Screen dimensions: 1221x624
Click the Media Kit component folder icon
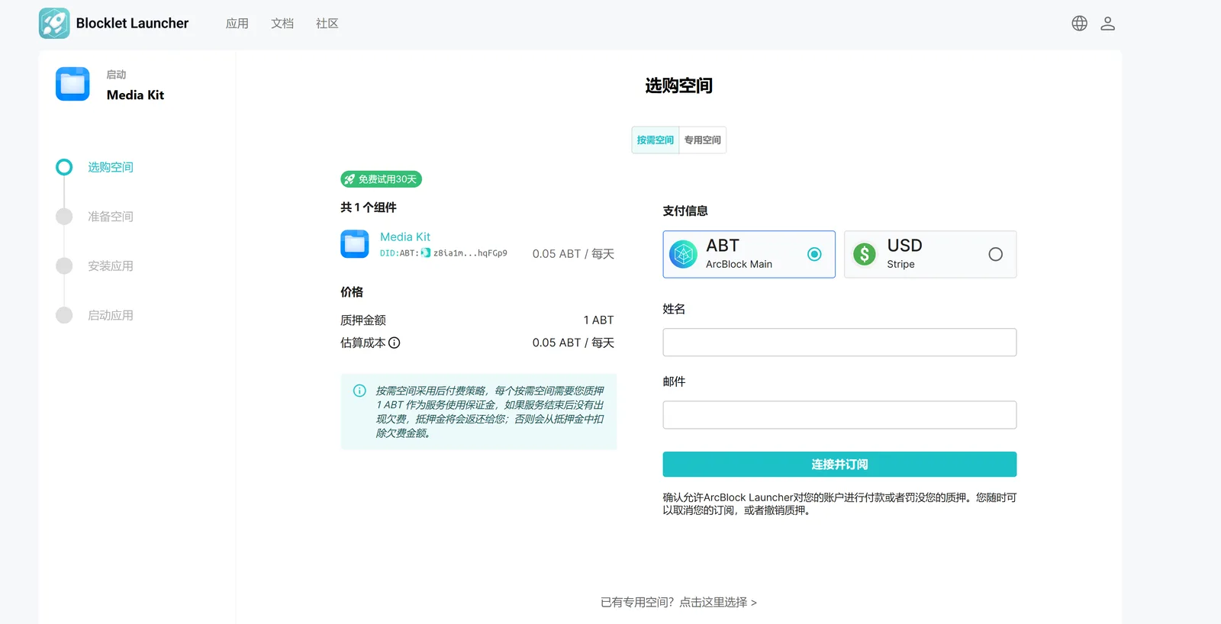tap(355, 244)
